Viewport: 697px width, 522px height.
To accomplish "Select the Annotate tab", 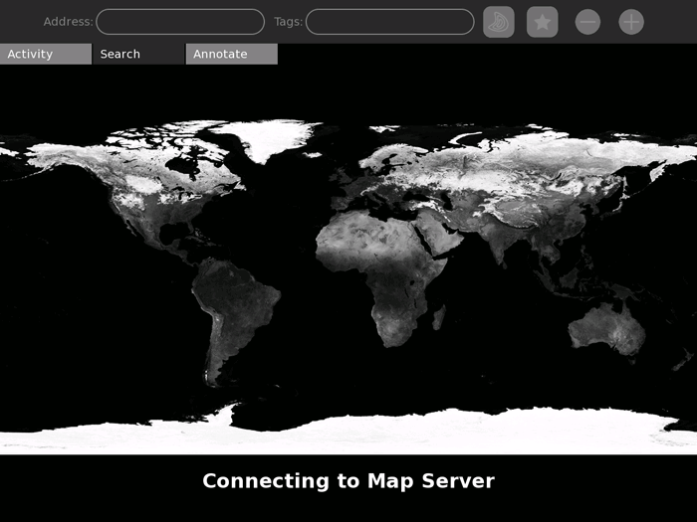I will pyautogui.click(x=231, y=54).
